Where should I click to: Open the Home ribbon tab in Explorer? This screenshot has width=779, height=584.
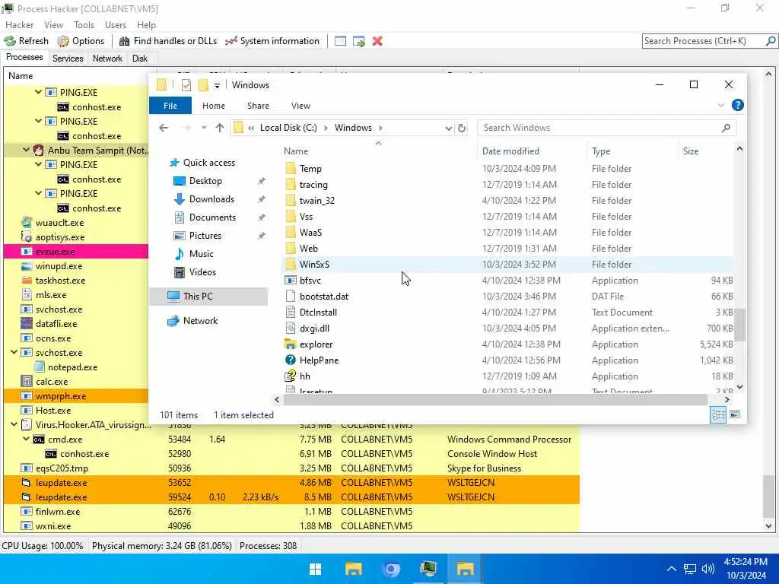pyautogui.click(x=214, y=106)
